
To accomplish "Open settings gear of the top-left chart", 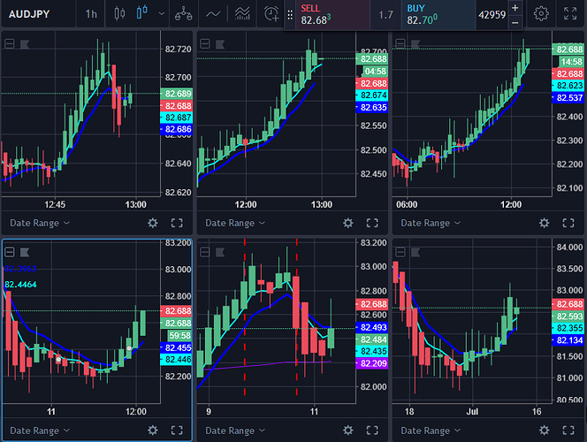I will (x=152, y=223).
